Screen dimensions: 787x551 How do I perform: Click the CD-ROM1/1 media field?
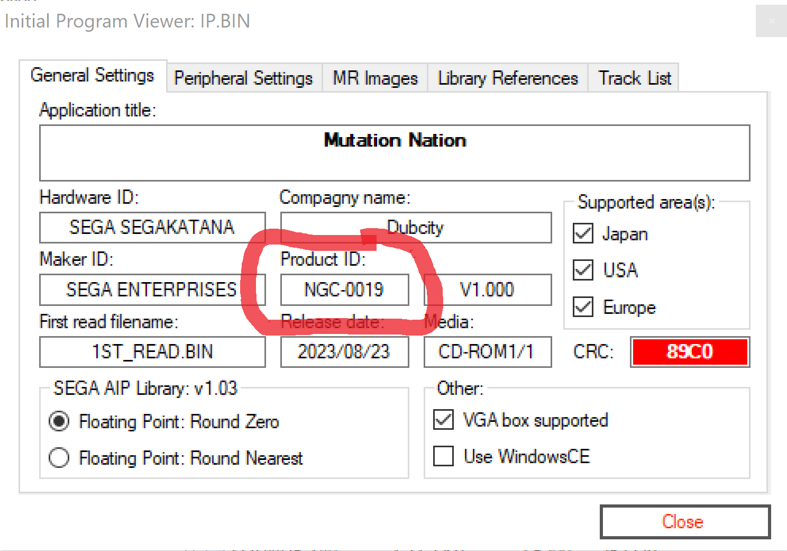(x=488, y=352)
